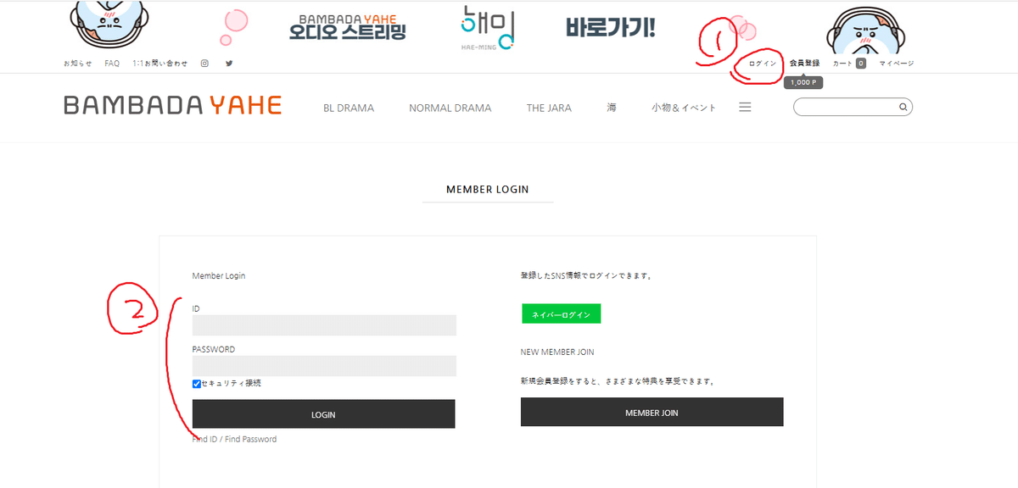
Task: Open the お知らせ link
Action: tap(78, 64)
